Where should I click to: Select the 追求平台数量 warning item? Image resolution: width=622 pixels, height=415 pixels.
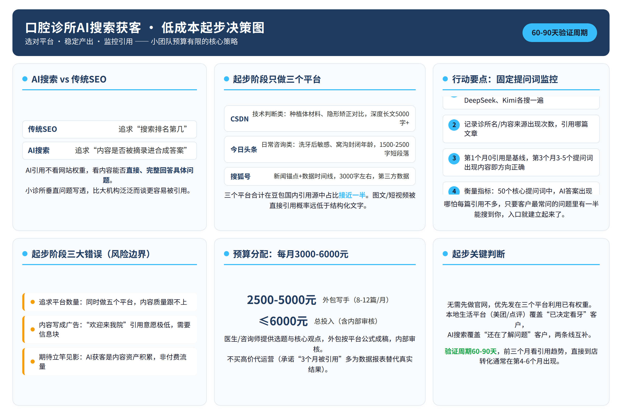[x=109, y=302]
